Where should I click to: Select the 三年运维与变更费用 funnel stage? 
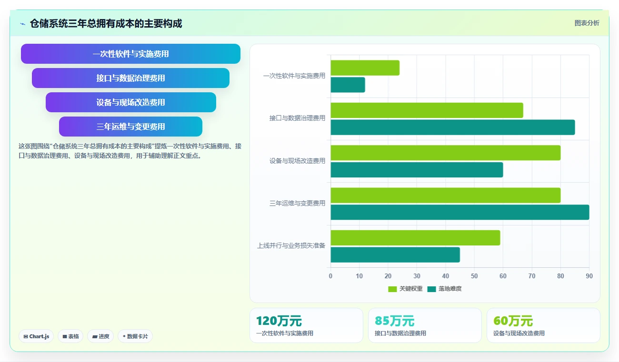pyautogui.click(x=130, y=127)
